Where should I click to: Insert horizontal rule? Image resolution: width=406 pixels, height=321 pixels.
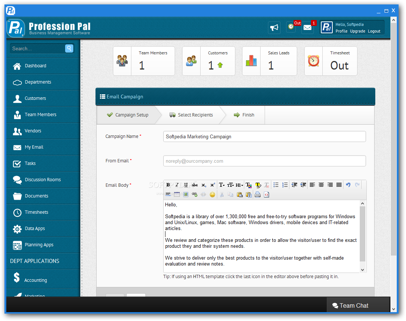coord(168,195)
